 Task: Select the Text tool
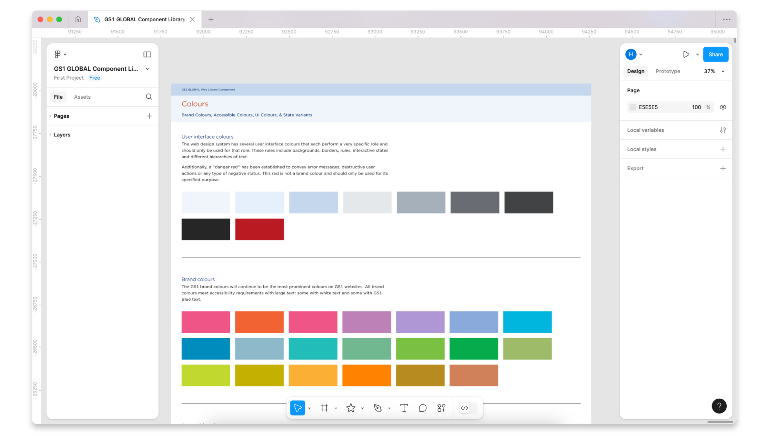click(404, 408)
